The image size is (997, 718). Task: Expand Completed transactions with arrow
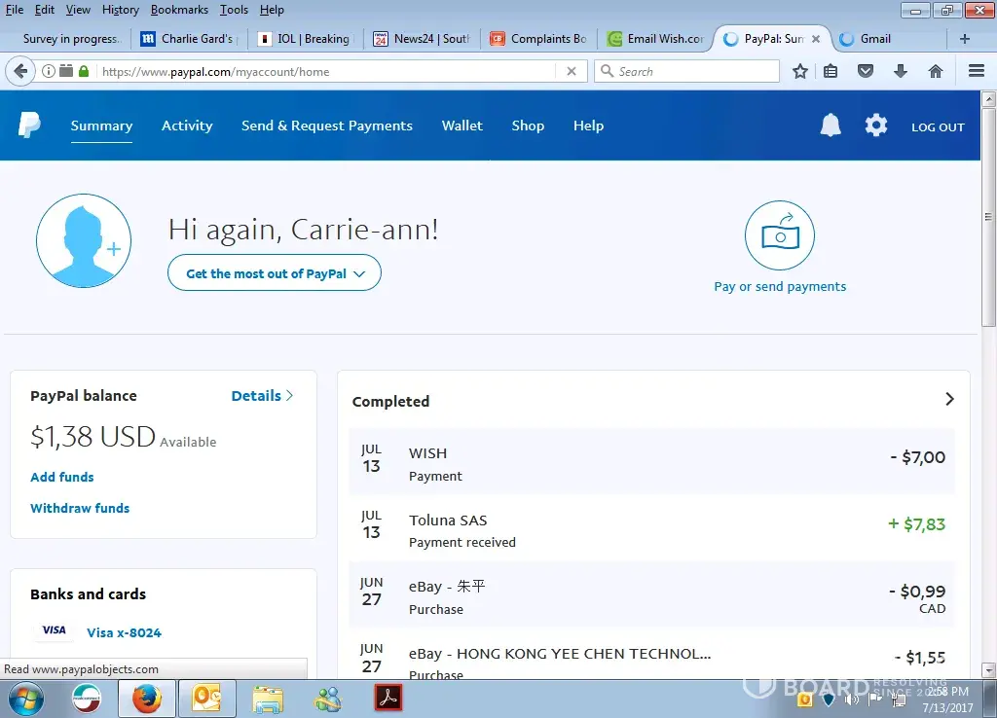click(x=949, y=400)
